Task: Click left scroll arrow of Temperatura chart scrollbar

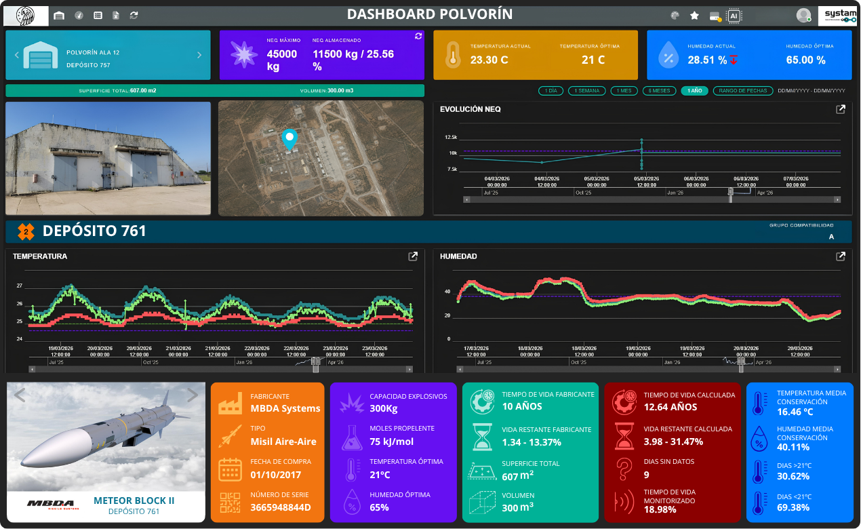Action: (33, 369)
